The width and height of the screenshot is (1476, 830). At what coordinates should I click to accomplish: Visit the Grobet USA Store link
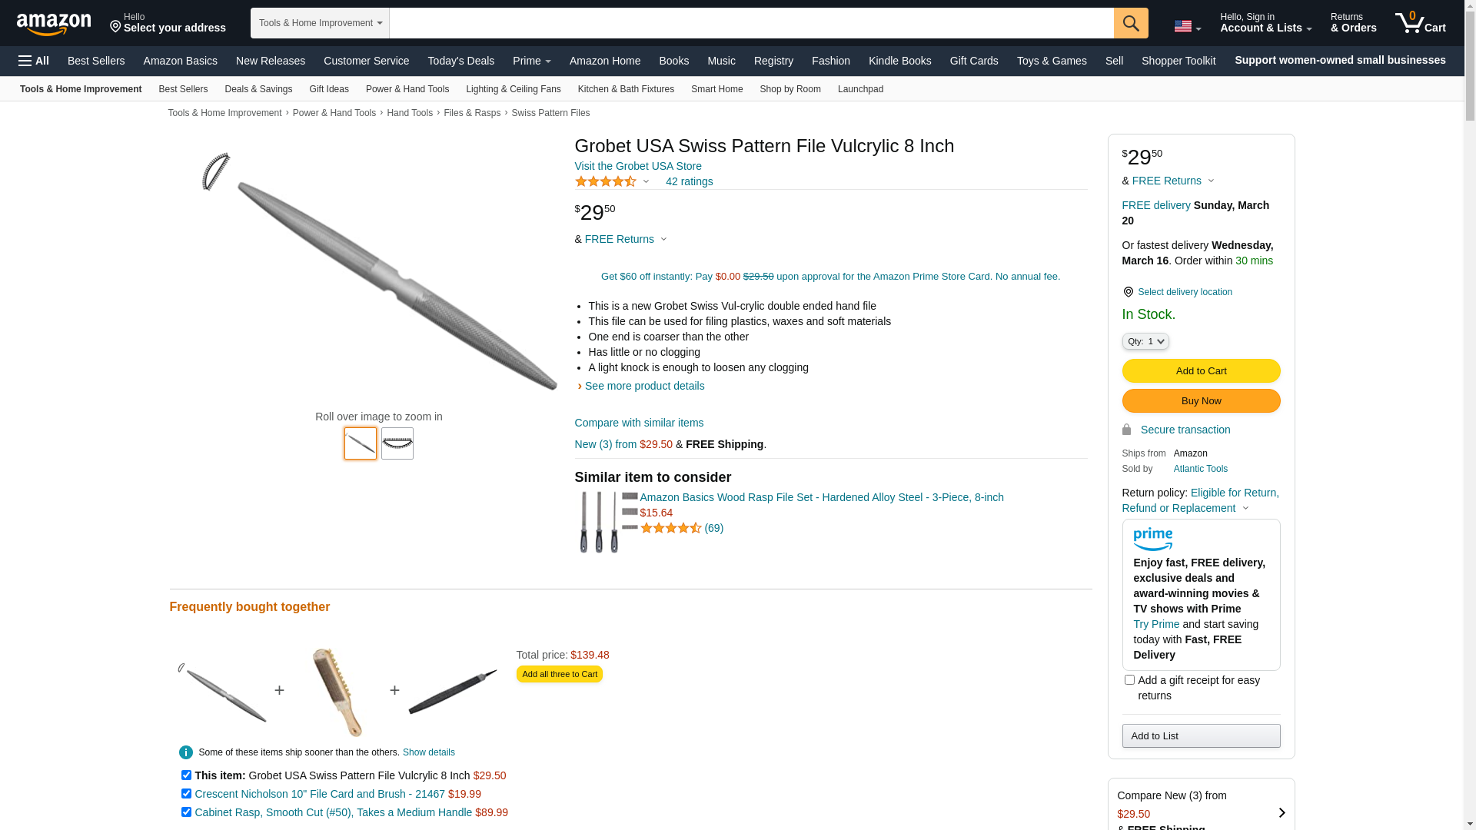638,166
